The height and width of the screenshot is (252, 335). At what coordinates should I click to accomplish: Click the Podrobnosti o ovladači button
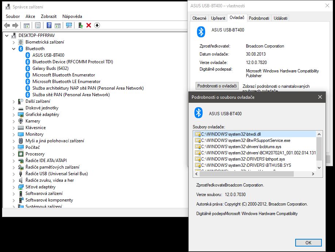pyautogui.click(x=217, y=86)
